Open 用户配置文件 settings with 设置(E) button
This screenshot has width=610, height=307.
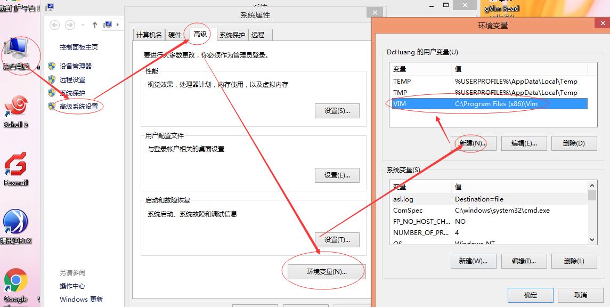[337, 175]
